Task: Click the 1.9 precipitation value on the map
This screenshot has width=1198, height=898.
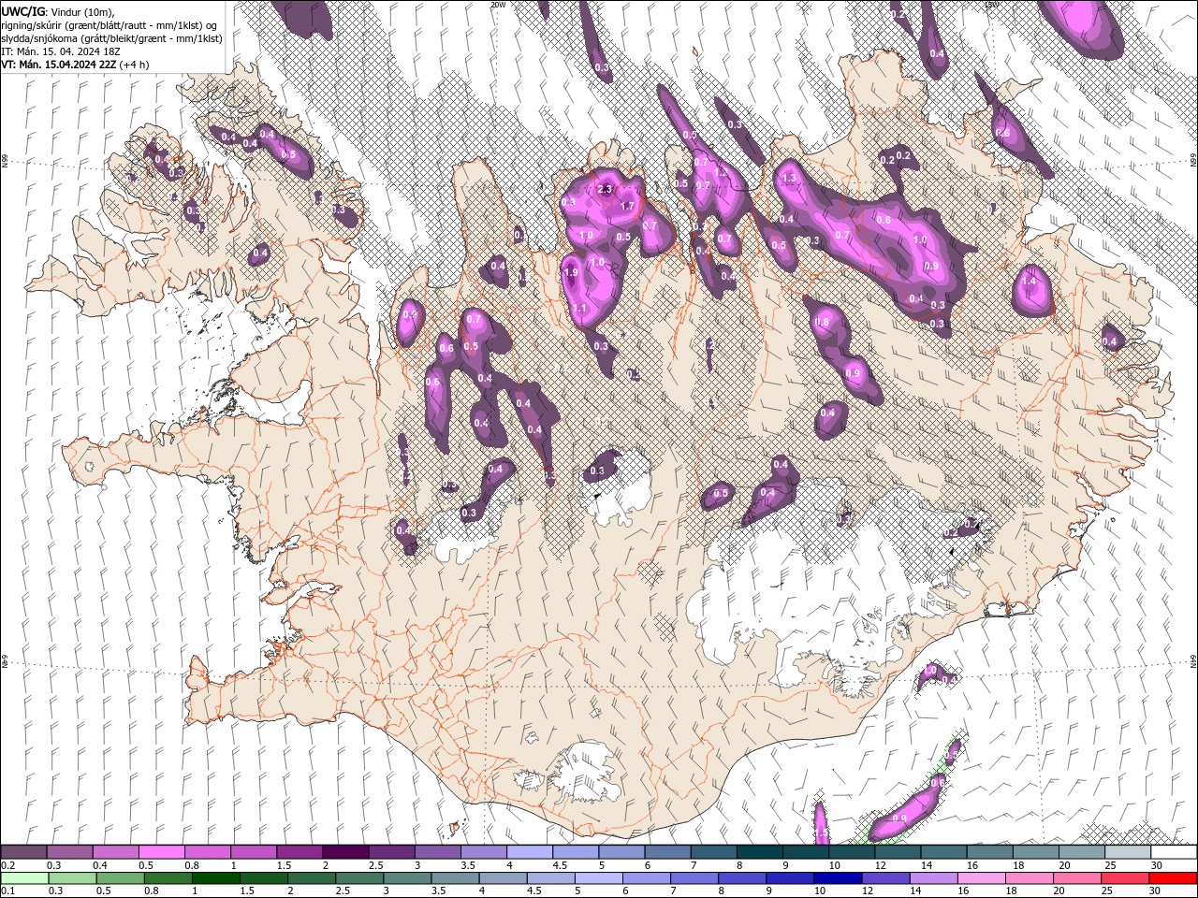Action: point(571,272)
